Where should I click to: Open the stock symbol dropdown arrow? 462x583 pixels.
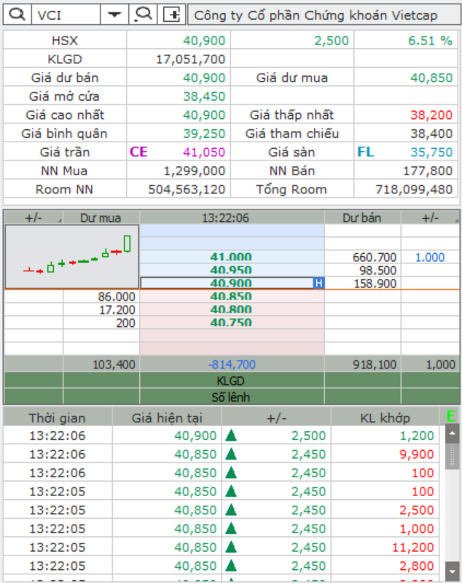pyautogui.click(x=114, y=15)
